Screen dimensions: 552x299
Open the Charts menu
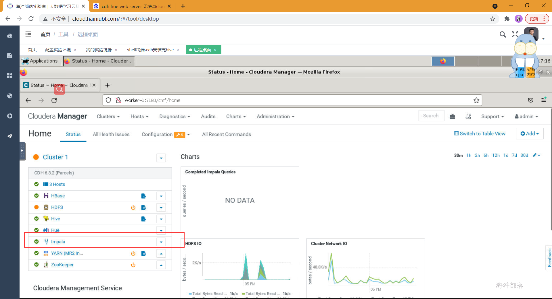(236, 116)
